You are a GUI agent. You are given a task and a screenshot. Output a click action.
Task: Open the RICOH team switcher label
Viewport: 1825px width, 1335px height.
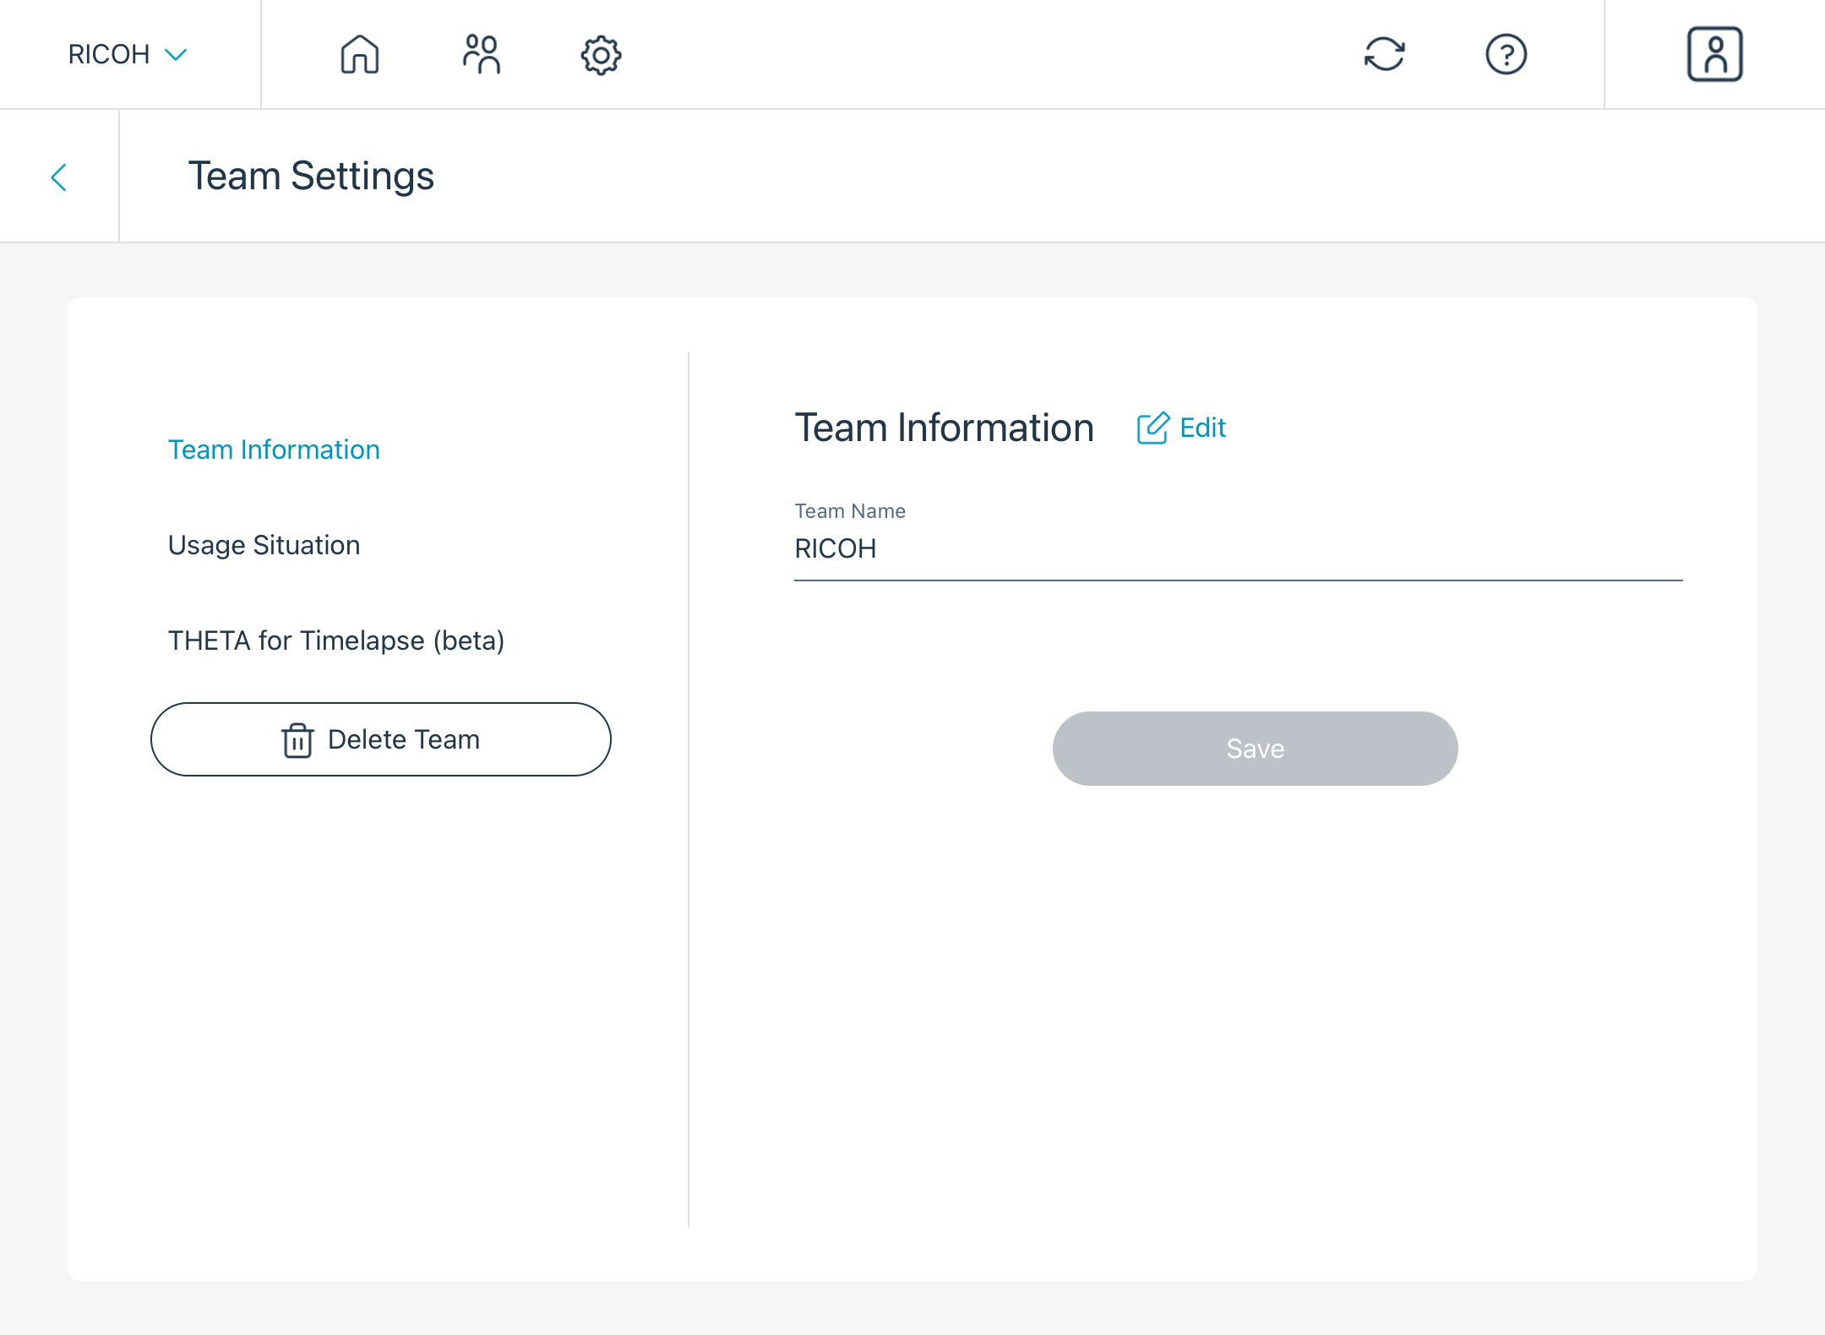109,55
